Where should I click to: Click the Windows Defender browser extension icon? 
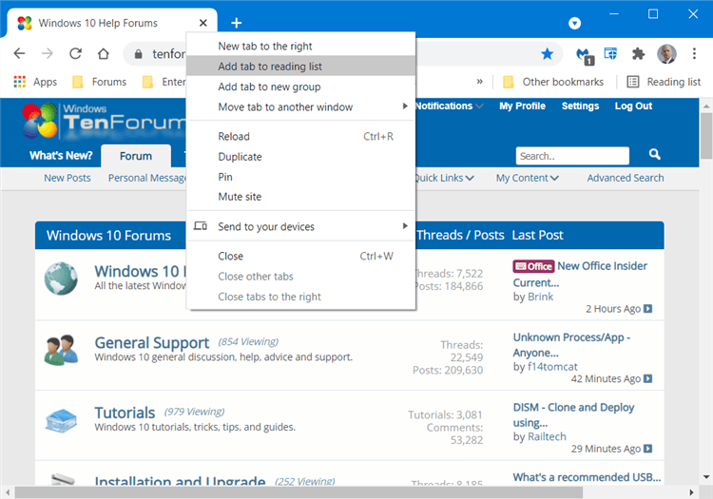[x=610, y=53]
